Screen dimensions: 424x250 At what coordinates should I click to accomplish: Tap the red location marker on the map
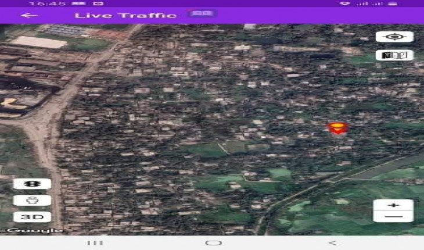336,128
